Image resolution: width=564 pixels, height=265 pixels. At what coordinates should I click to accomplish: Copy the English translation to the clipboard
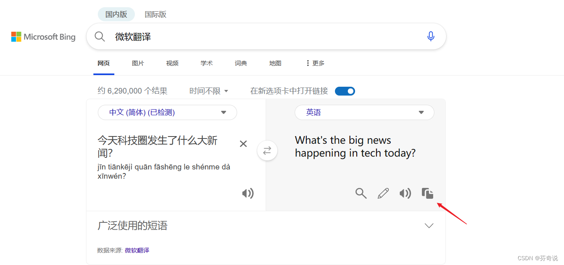click(x=428, y=193)
